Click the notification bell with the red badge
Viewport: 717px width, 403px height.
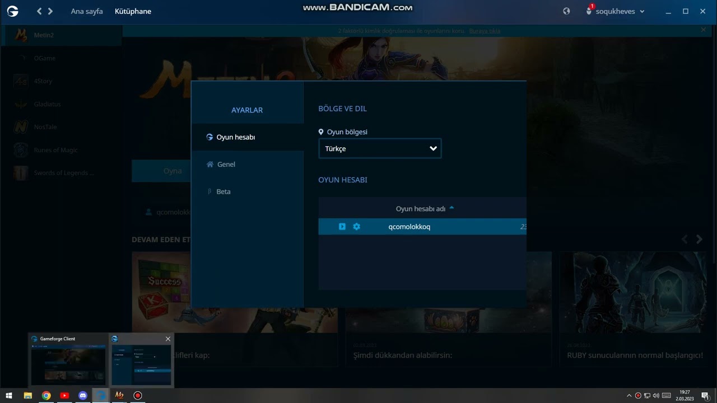tap(589, 10)
